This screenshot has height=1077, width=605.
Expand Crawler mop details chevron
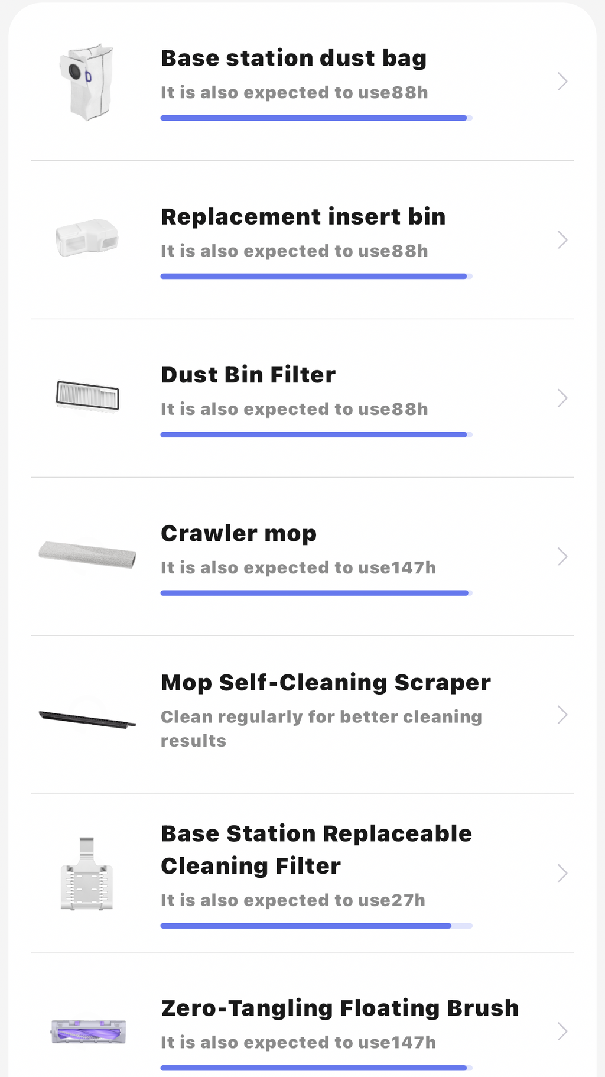(562, 556)
